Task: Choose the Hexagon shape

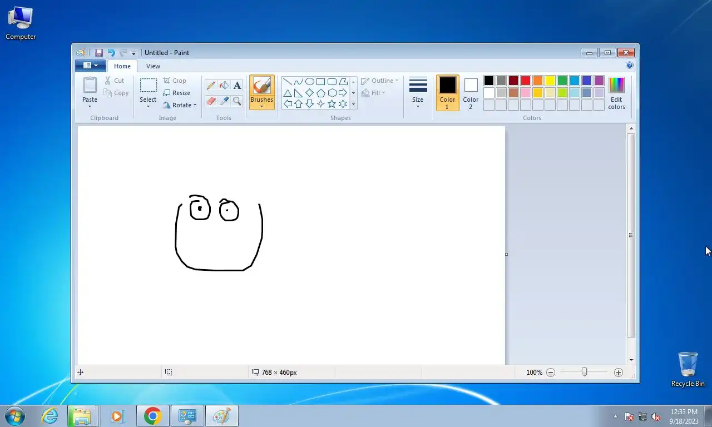Action: pyautogui.click(x=332, y=93)
